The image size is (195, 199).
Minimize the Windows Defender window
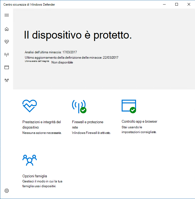[x=164, y=4]
